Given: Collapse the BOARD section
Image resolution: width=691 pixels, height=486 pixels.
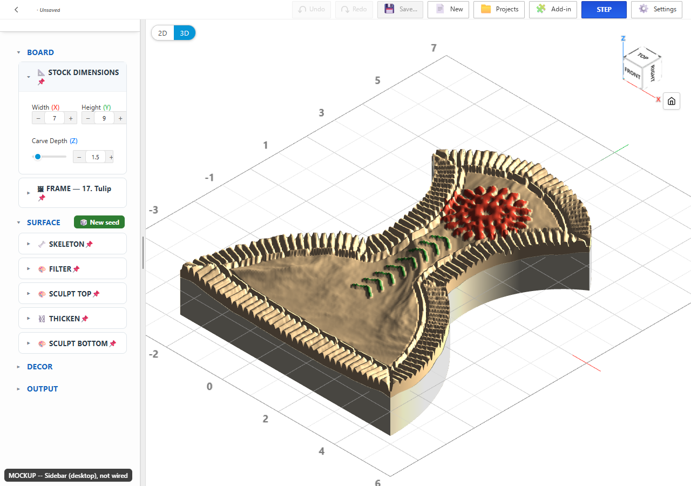Looking at the screenshot, I should point(18,52).
